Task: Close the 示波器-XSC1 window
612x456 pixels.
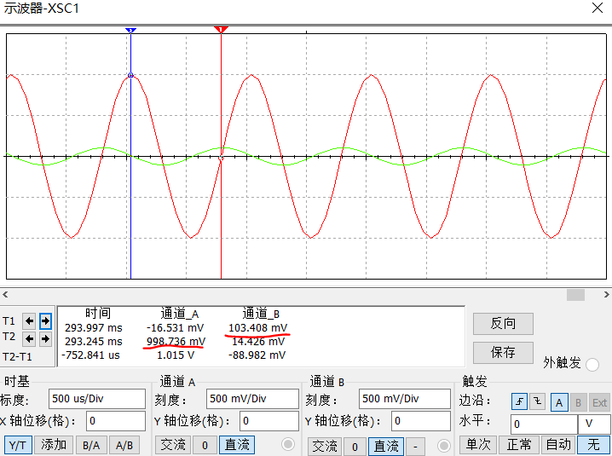Action: pyautogui.click(x=598, y=8)
